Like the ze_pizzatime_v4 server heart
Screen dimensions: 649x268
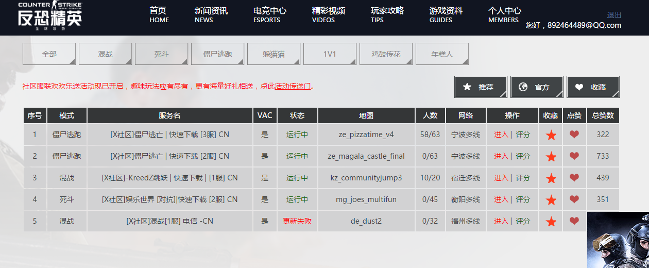574,135
